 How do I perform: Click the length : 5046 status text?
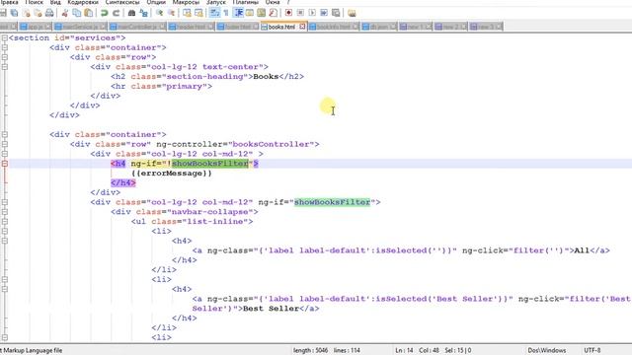[310, 351]
